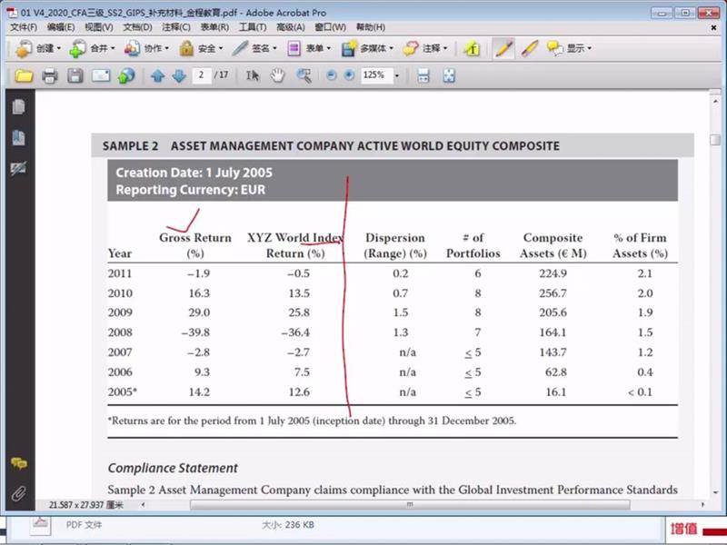Toggle the text Select tool cursor
This screenshot has width=727, height=545.
tap(254, 75)
